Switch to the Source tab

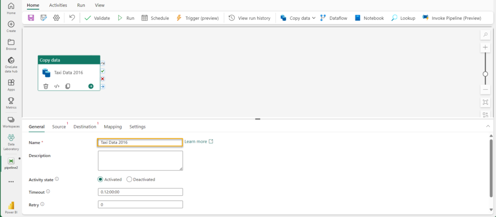(59, 126)
